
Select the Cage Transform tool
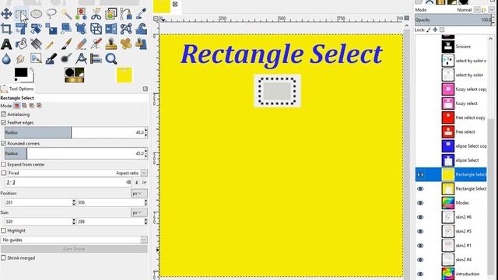click(x=126, y=29)
